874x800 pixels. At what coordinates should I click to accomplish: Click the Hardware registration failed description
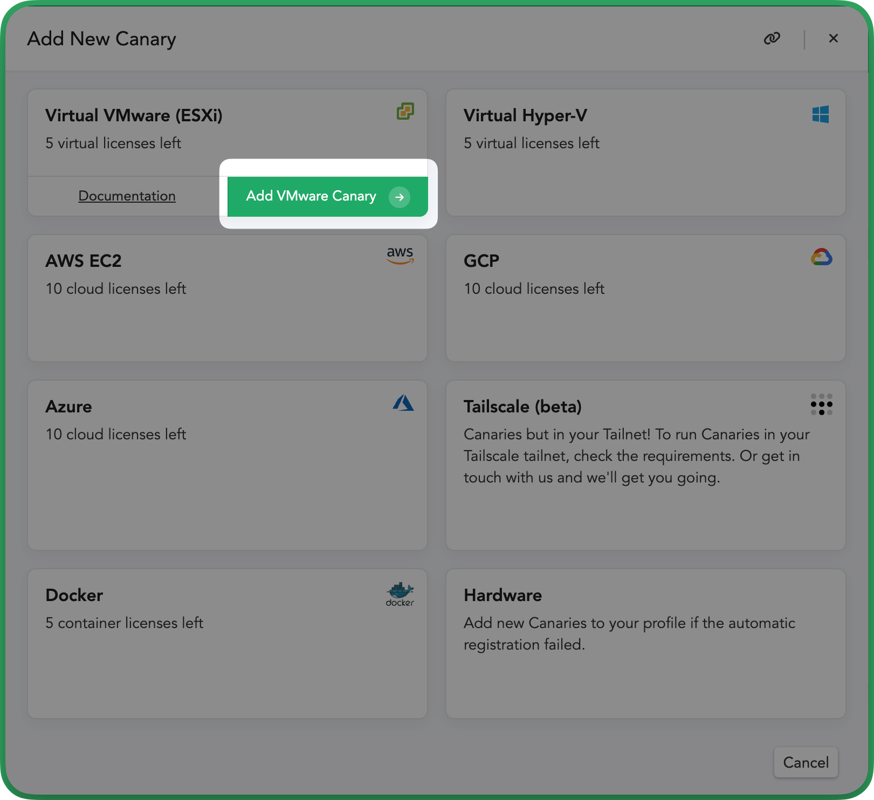point(629,634)
